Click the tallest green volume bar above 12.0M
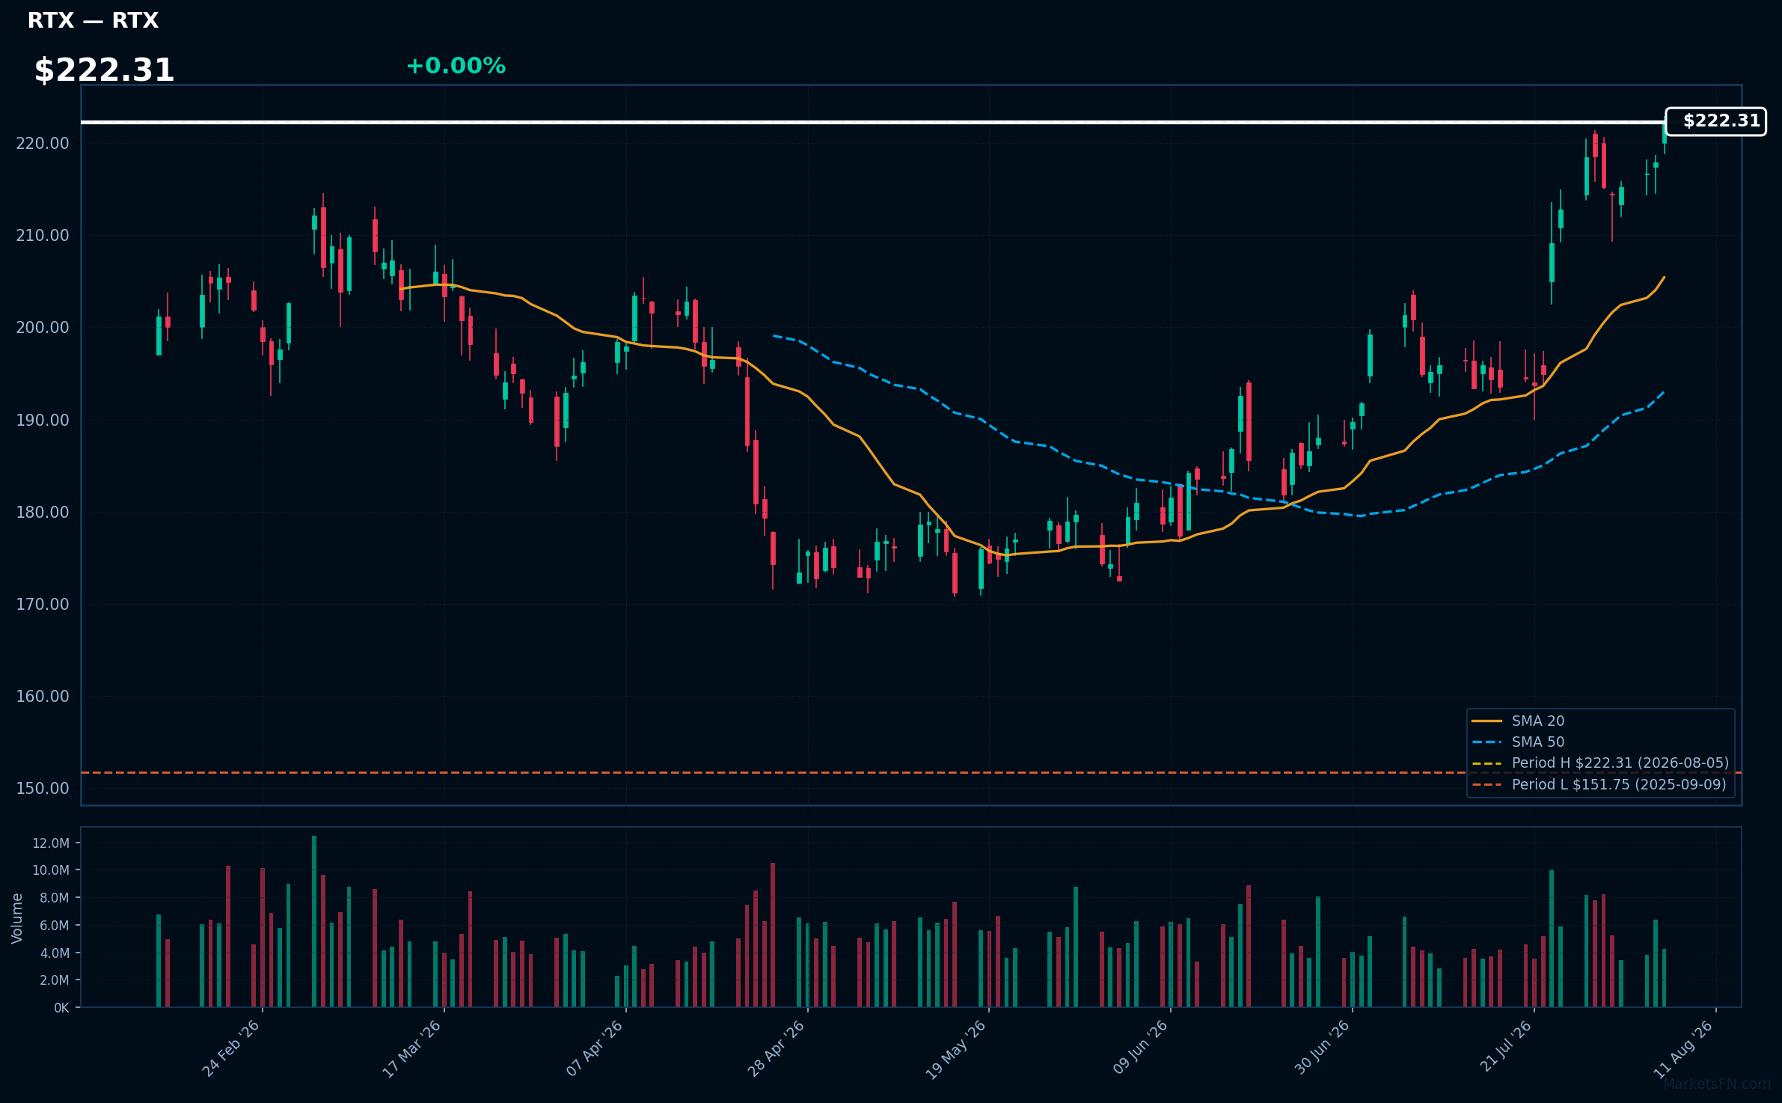Screen dimensions: 1782x1103 pos(314,922)
